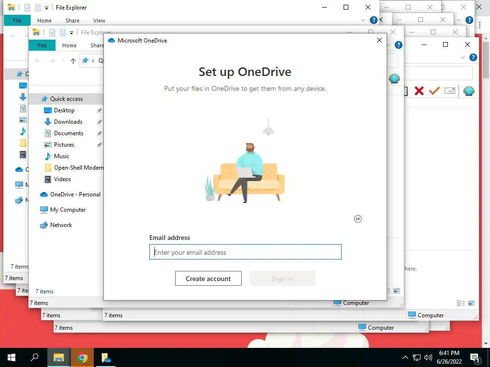Show hidden system tray icons
The image size is (490, 367).
(405, 357)
